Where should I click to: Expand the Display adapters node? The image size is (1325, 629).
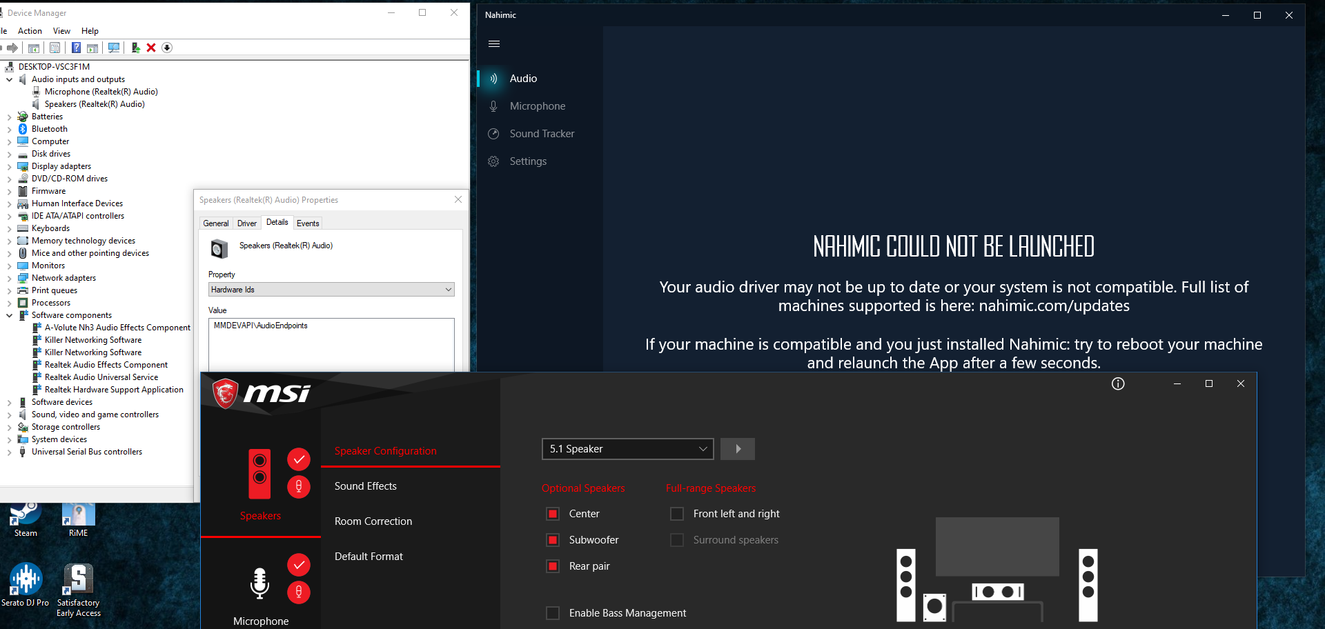click(9, 166)
